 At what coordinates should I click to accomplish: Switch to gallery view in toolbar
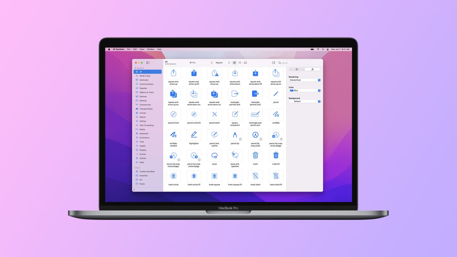tap(245, 63)
